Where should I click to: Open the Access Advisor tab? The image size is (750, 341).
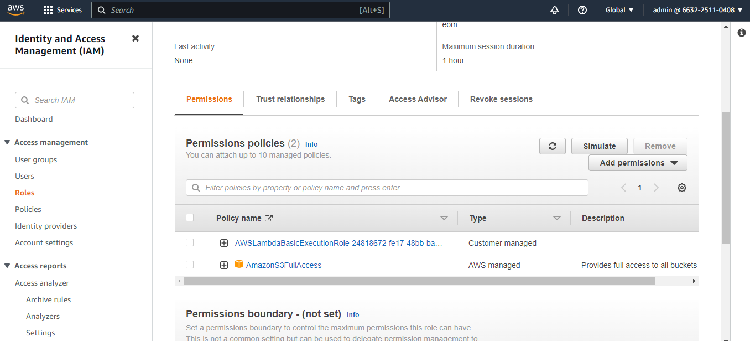(x=418, y=99)
